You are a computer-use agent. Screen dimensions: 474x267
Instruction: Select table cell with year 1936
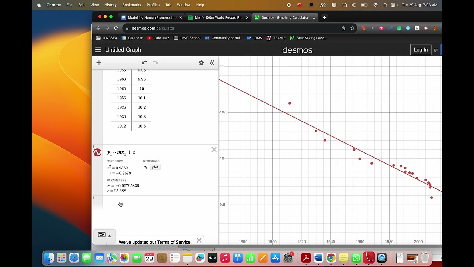(x=121, y=107)
